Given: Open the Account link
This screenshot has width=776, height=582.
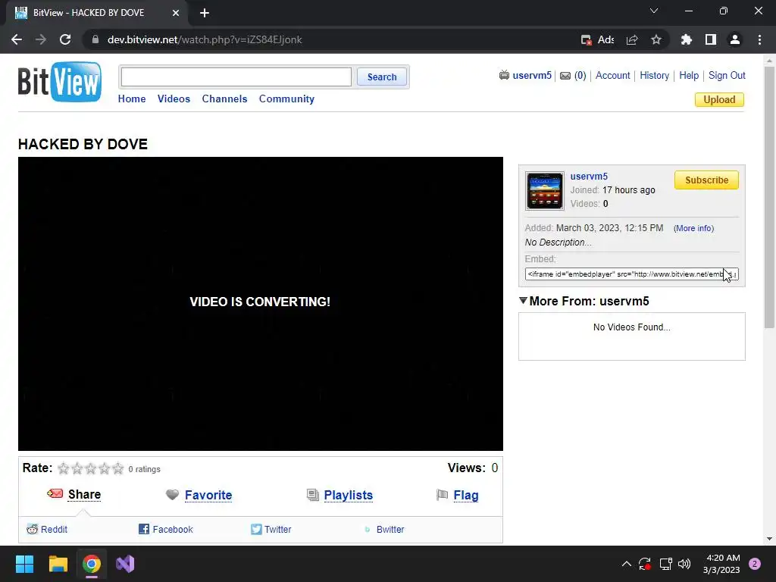Looking at the screenshot, I should click(x=612, y=75).
